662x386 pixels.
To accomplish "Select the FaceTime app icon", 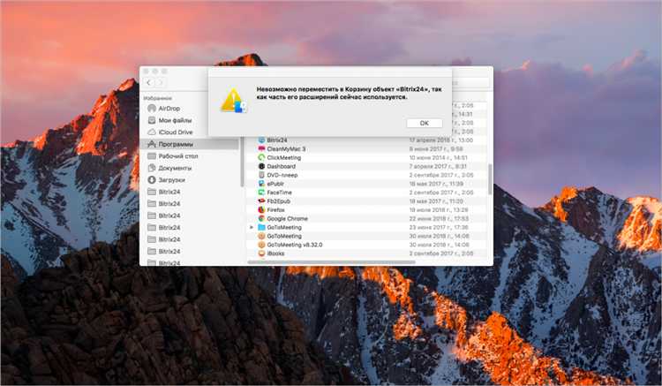I will point(261,193).
